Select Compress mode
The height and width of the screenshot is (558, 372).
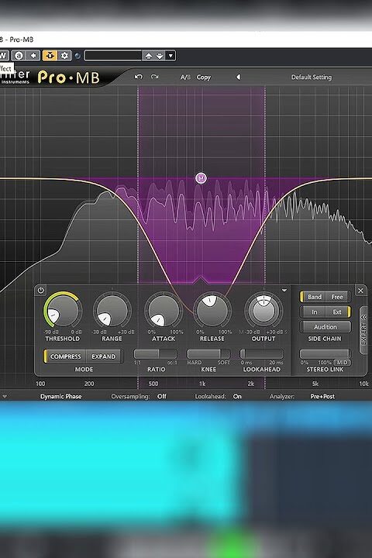click(65, 356)
